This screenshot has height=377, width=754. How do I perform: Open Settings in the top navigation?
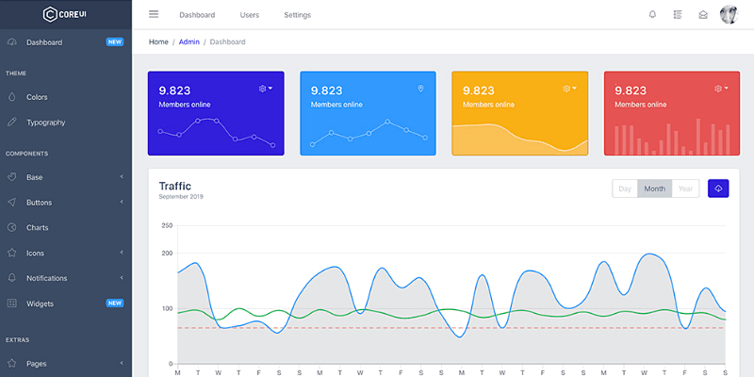click(297, 15)
